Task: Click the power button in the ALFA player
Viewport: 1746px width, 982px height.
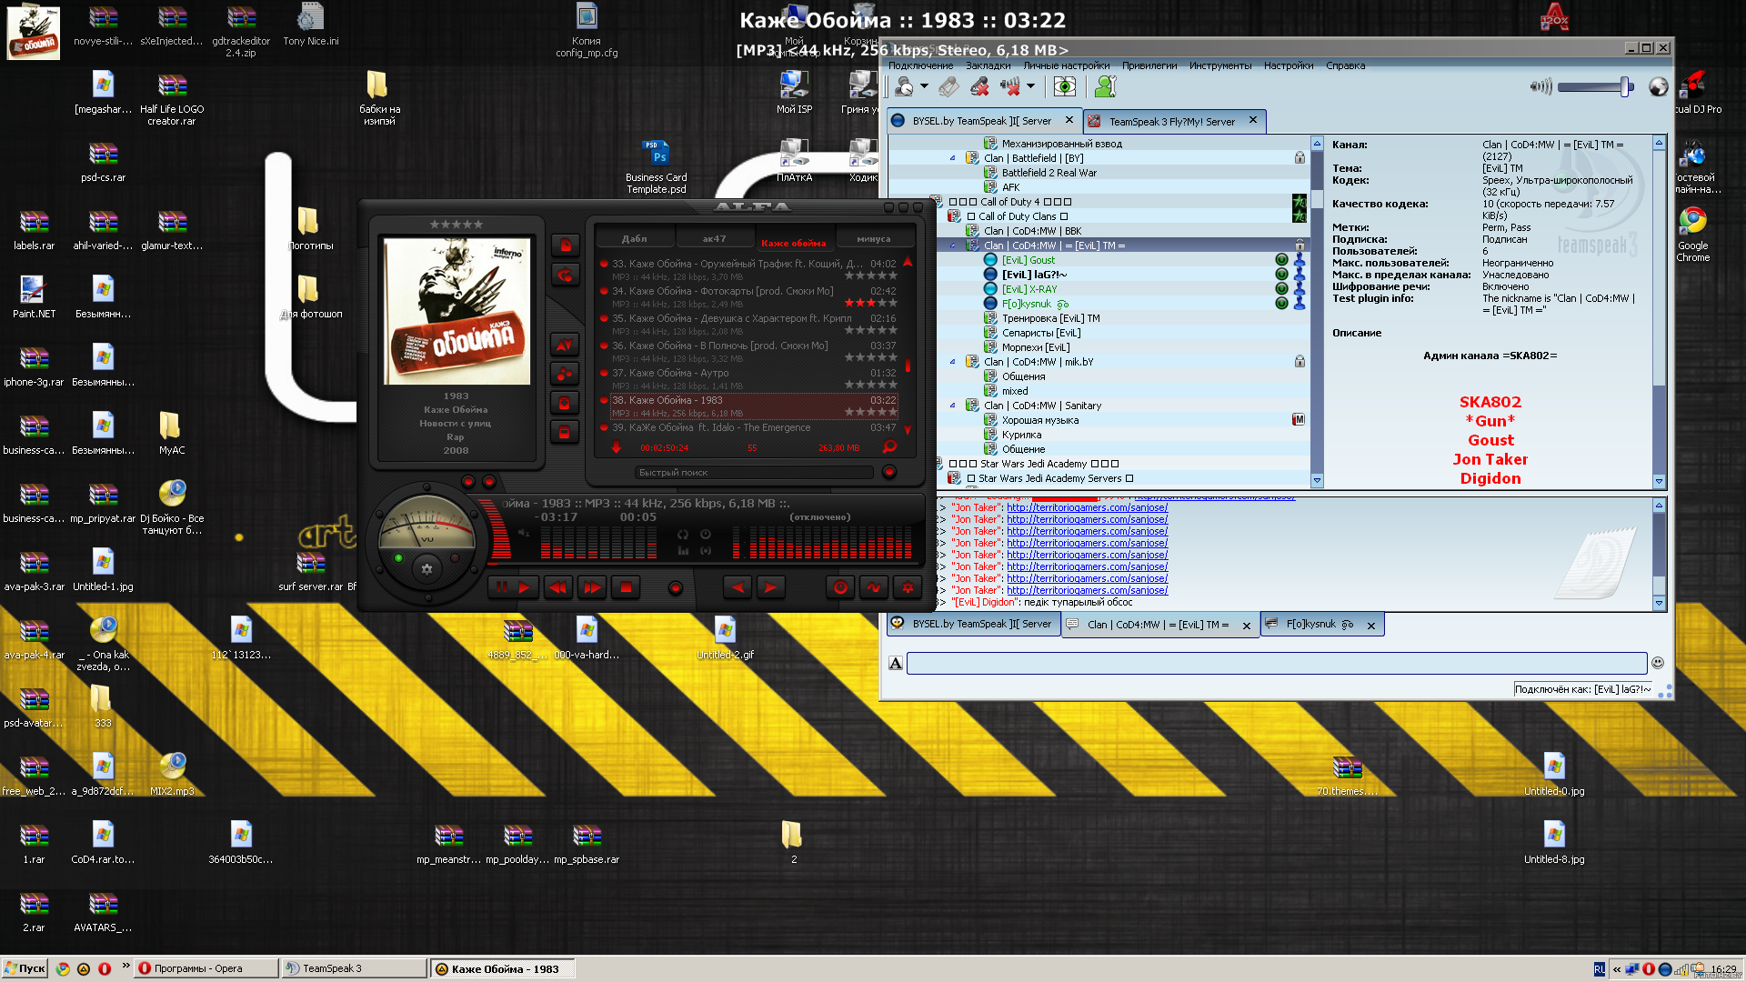Action: coord(840,587)
